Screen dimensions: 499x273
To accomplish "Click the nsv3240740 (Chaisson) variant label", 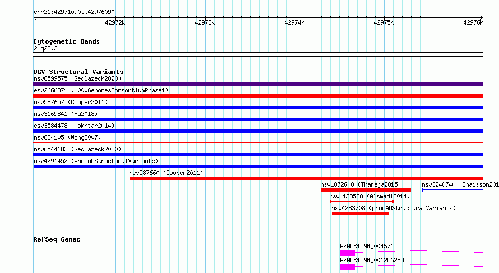I will [460, 184].
